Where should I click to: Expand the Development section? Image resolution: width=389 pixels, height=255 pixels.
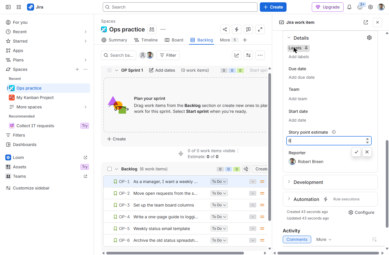tap(289, 182)
